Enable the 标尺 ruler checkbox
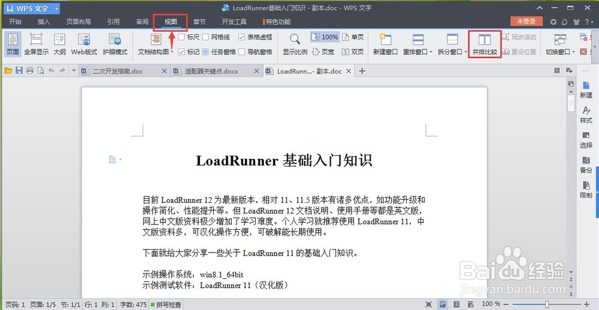Viewport: 599px width, 310px height. coord(181,37)
